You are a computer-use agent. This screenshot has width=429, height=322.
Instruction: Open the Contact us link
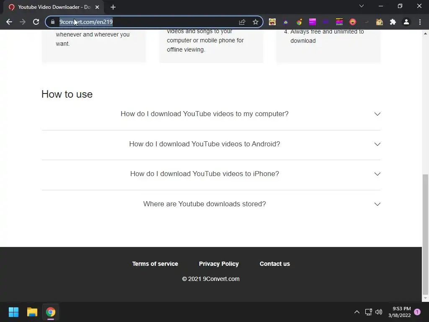pos(275,264)
